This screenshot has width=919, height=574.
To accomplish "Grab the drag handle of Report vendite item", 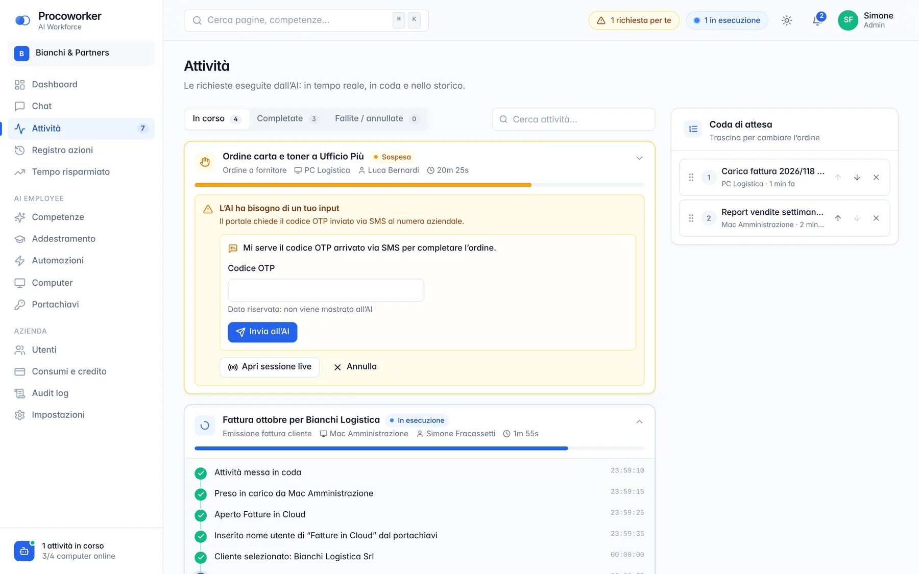I will point(691,218).
